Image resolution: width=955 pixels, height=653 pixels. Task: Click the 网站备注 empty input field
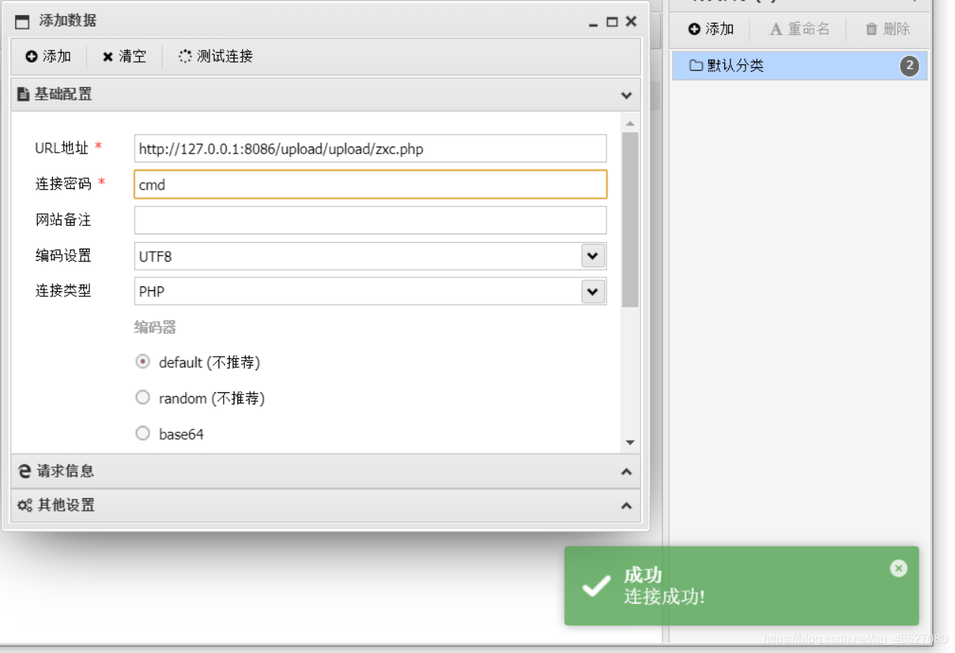371,220
